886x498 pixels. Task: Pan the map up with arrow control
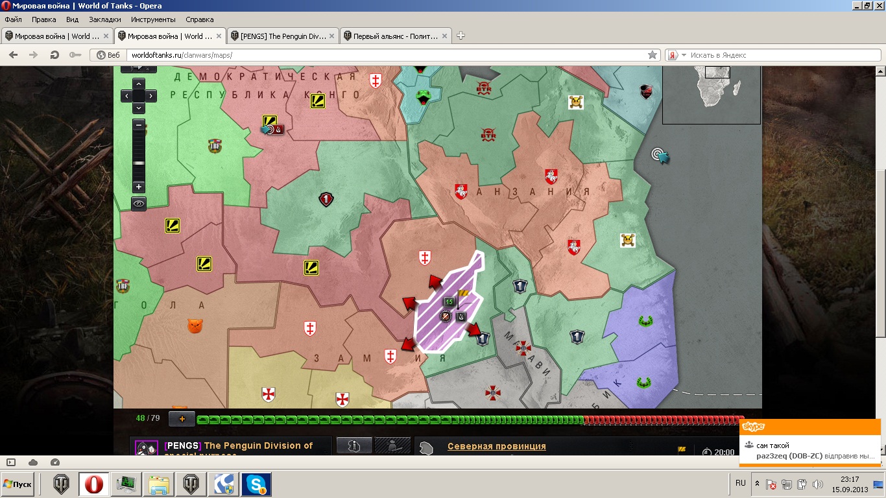click(x=139, y=84)
